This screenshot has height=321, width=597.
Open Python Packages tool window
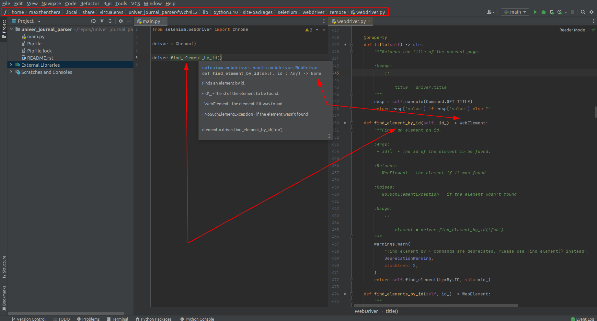154,319
